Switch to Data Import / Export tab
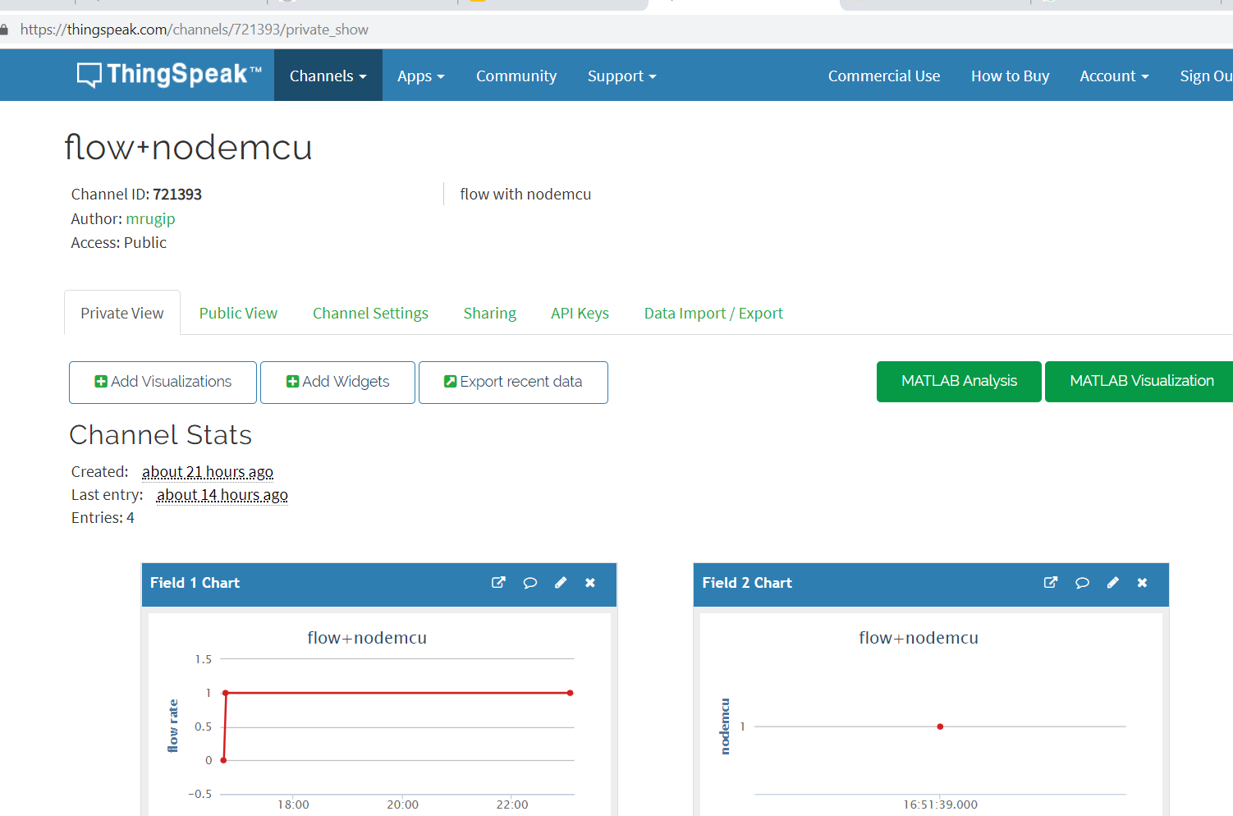 [x=713, y=313]
